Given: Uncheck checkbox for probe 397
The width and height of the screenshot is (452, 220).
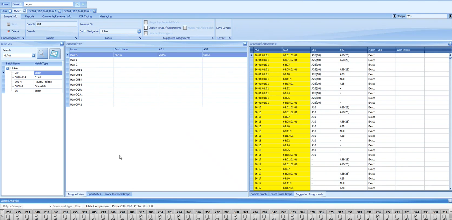Looking at the screenshot, I should (x=141, y=217).
